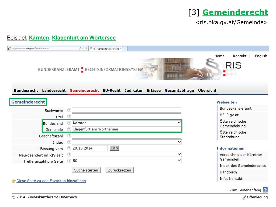The image size is (276, 207).
Task: Open Verzeichnis der Kärntner Gemeinden link
Action: click(241, 157)
